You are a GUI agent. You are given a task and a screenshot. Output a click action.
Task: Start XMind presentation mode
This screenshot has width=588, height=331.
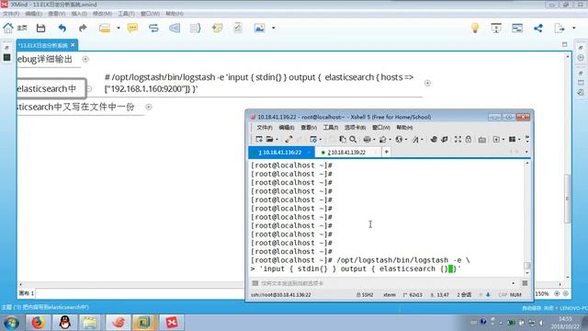click(x=496, y=29)
